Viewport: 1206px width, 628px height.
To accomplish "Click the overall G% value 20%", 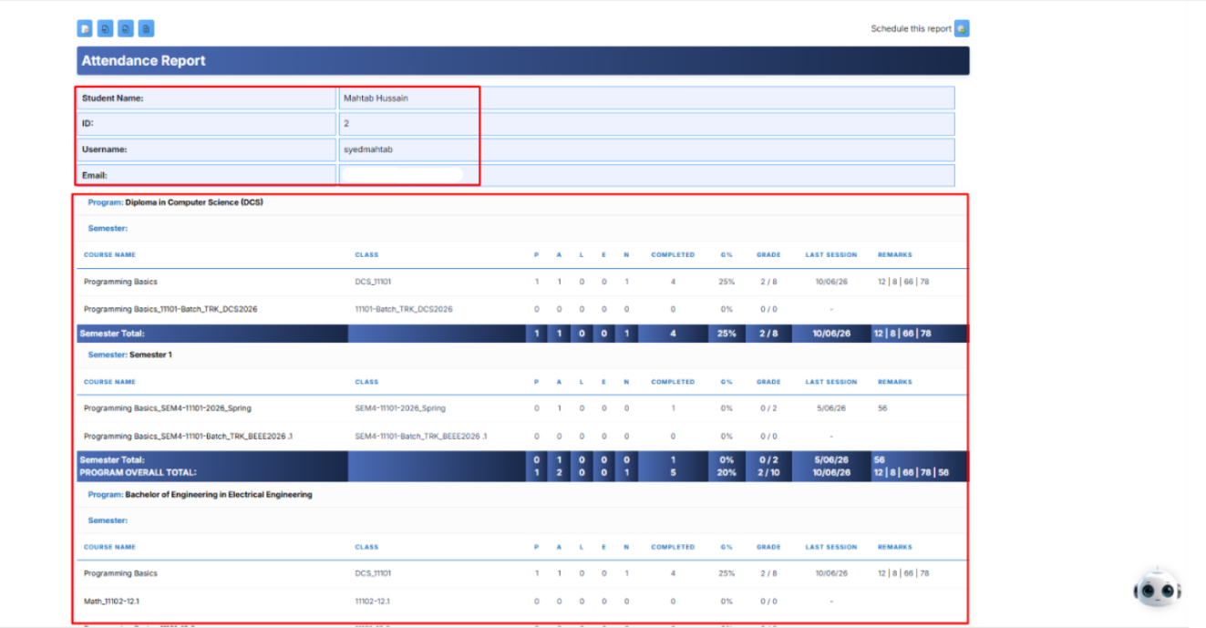I will click(727, 473).
